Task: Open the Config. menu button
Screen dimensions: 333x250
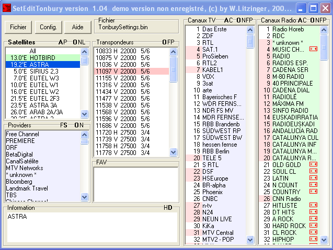Action: (x=48, y=27)
